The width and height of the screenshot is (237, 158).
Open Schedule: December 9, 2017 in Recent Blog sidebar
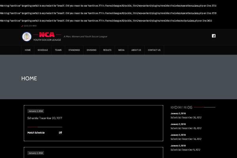click(185, 150)
